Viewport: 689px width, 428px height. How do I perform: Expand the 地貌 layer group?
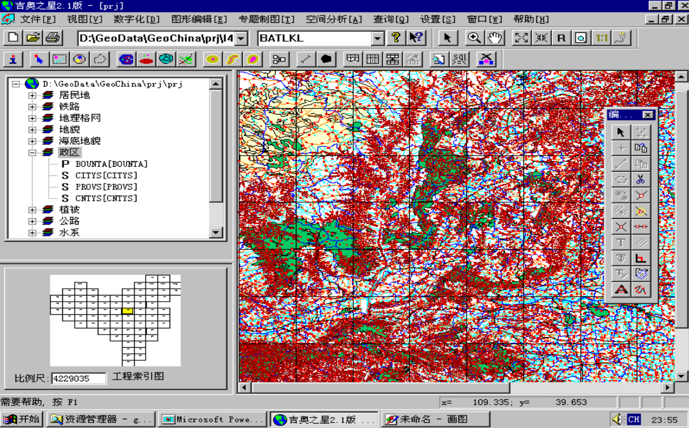tap(32, 129)
